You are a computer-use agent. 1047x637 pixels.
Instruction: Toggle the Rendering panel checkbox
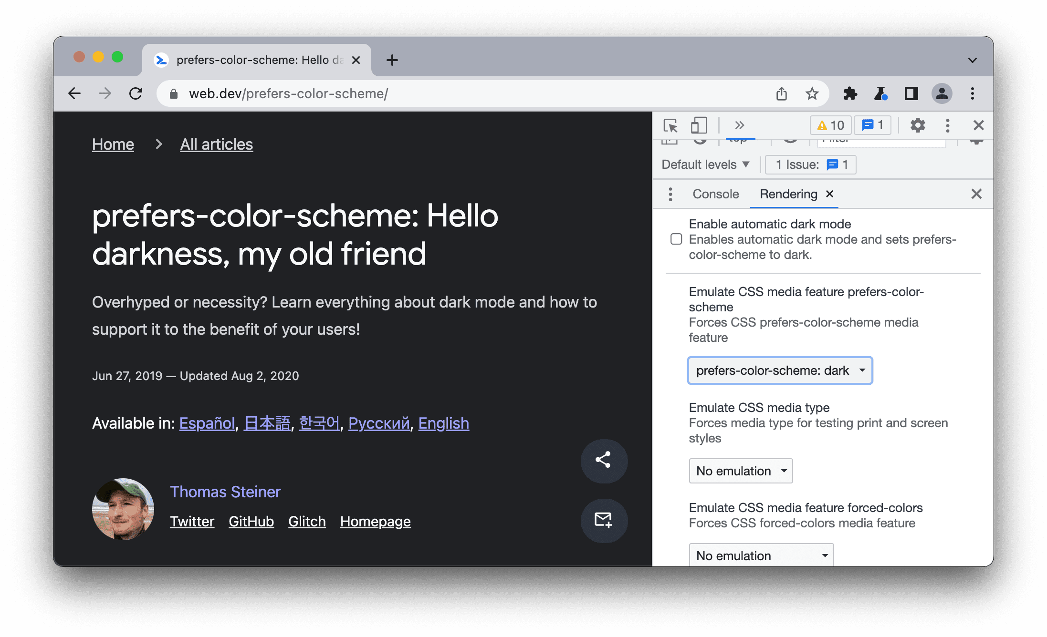[x=676, y=239]
